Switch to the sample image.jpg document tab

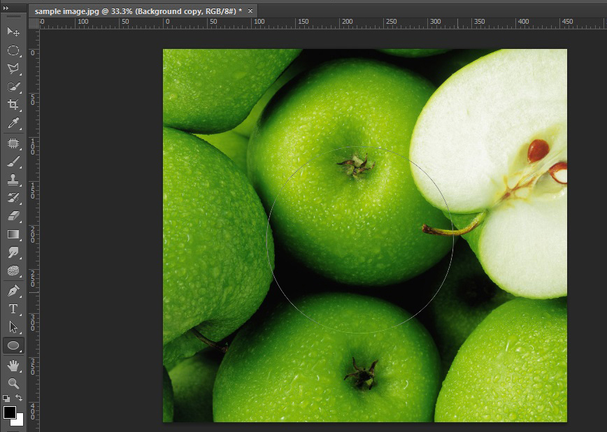click(x=138, y=11)
